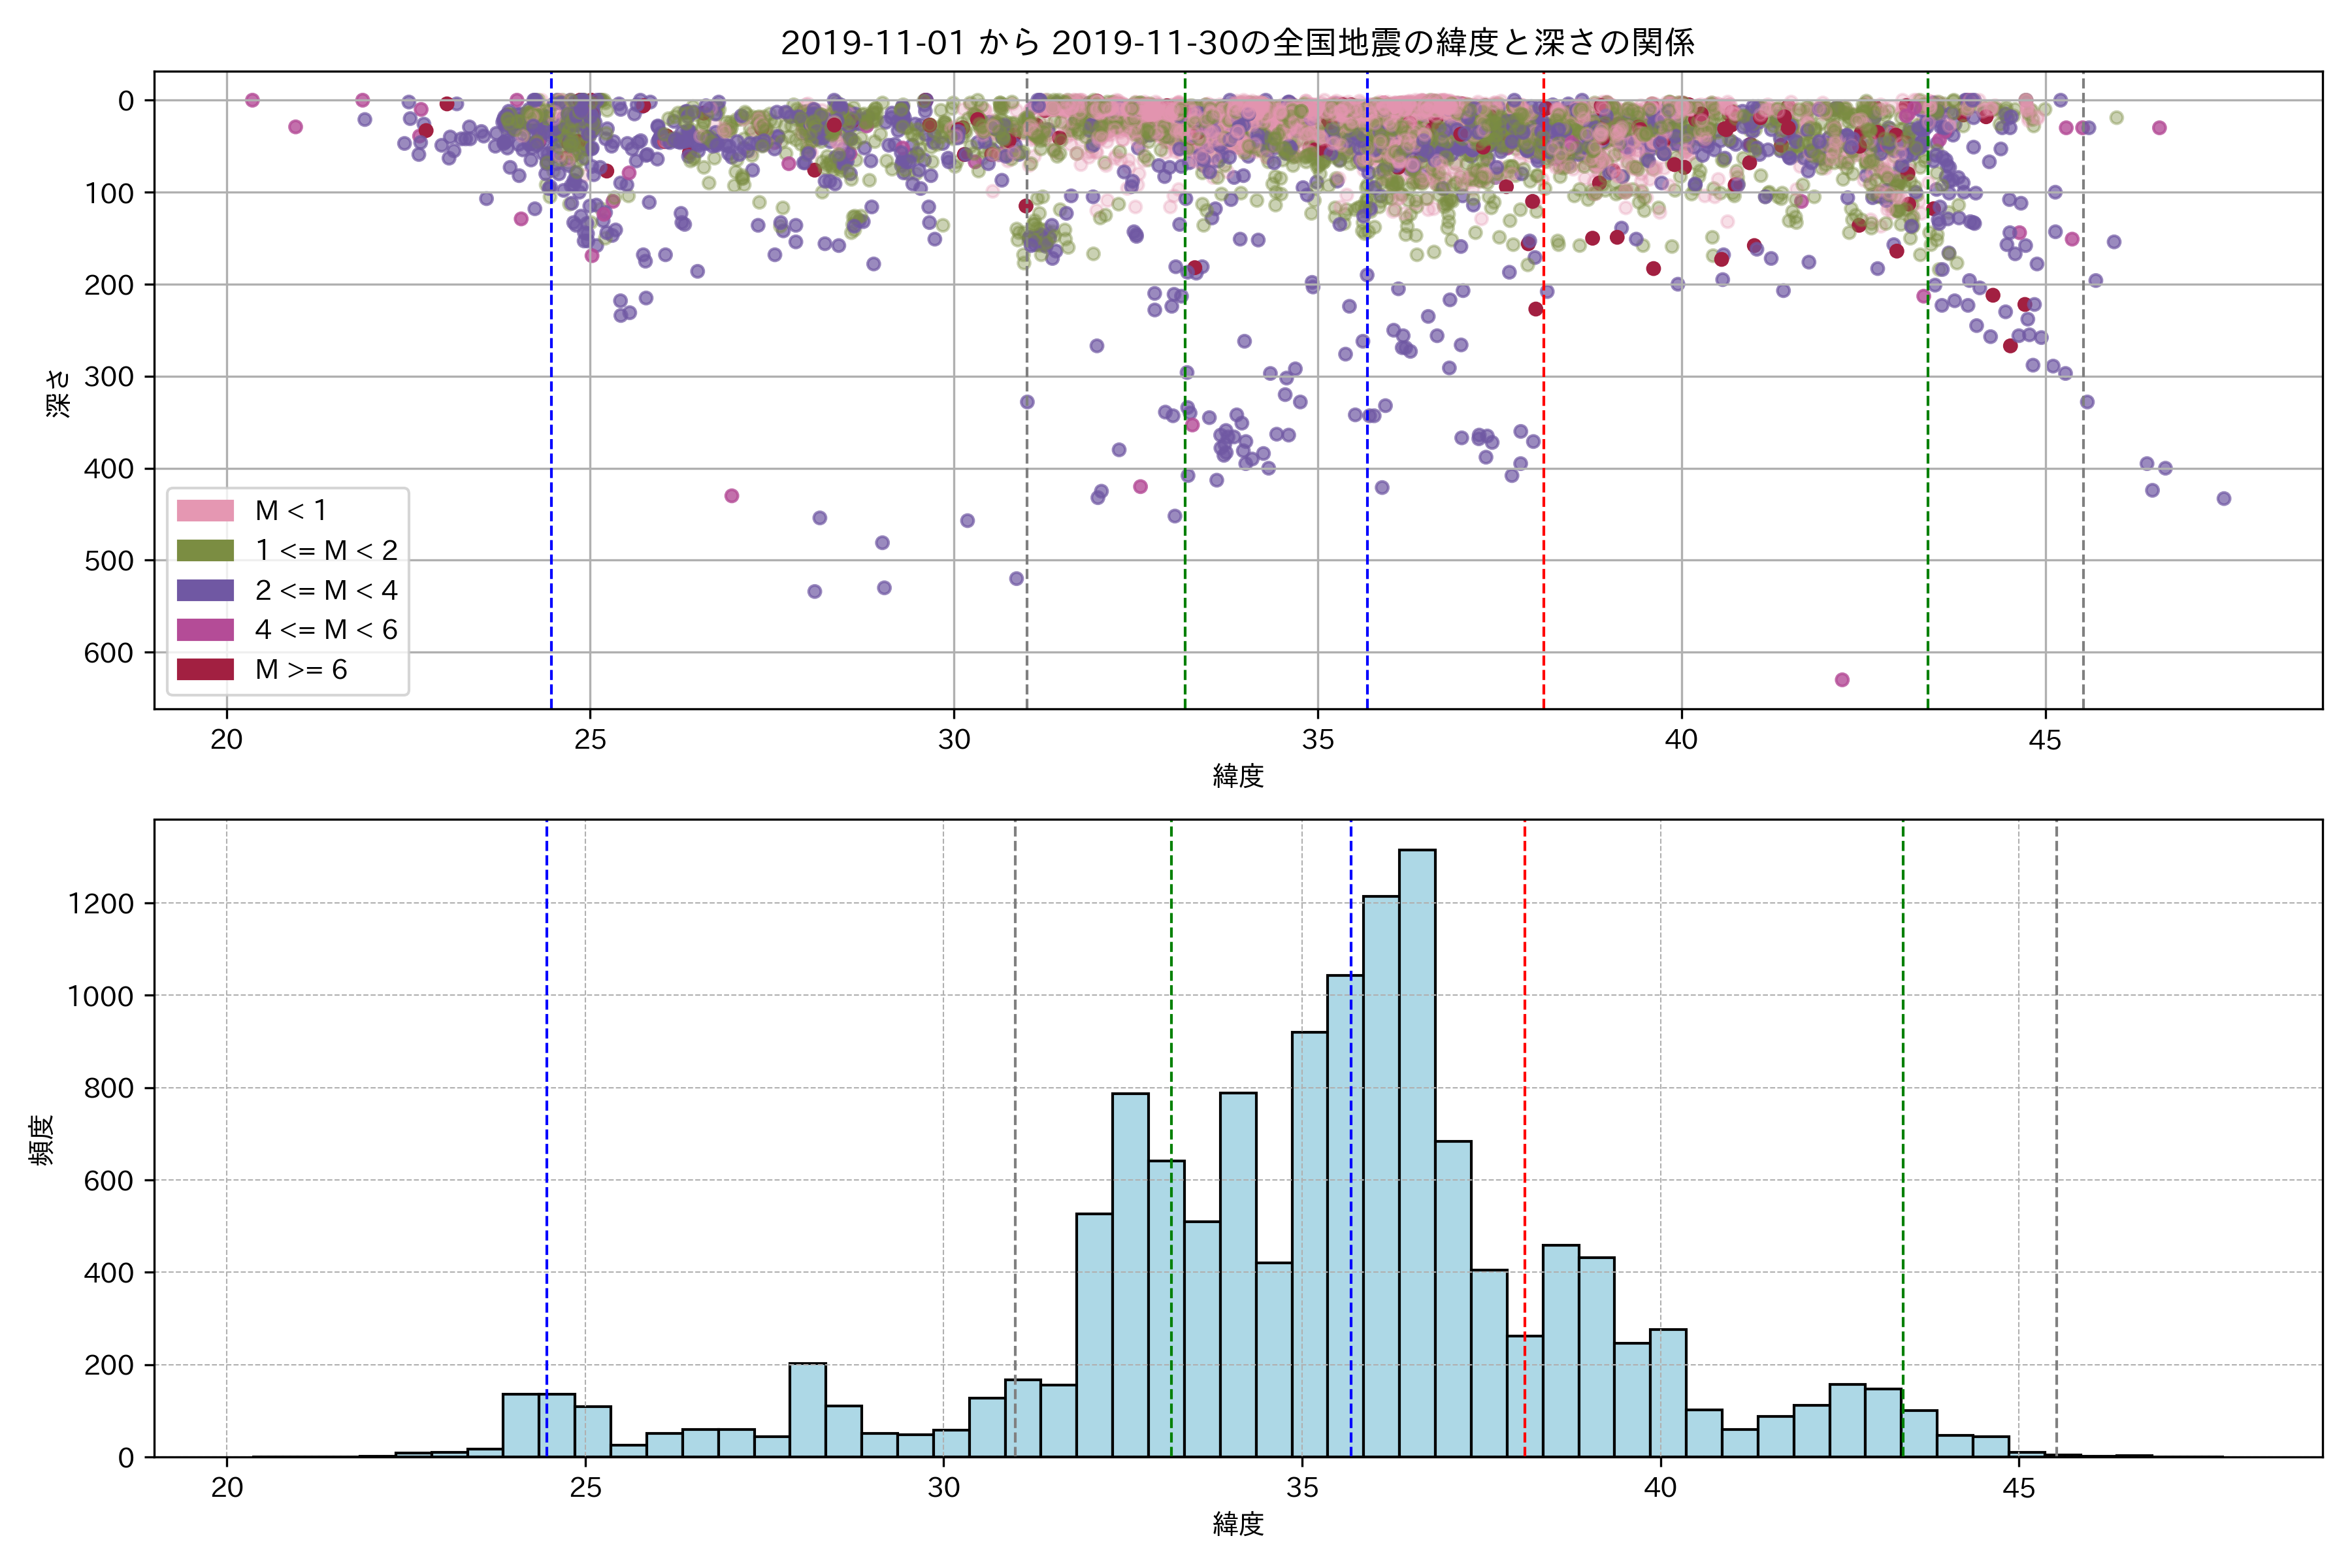Click the 緯度 label under the scatter plot

coord(1238,776)
